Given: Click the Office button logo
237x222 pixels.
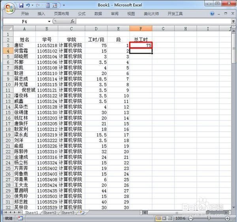Looking at the screenshot, I should [9, 8].
